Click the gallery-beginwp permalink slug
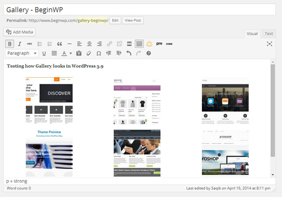 point(93,21)
